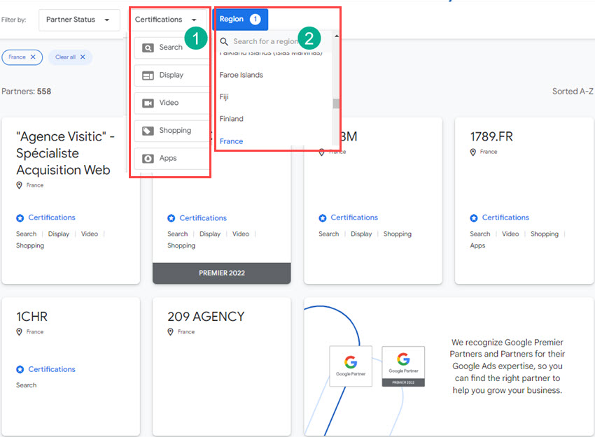Click Search text on 1CHR card
Screen dimensions: 595x437
coord(26,385)
